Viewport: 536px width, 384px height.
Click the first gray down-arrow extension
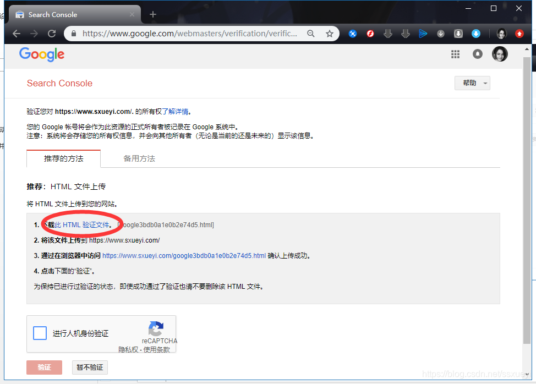coord(388,34)
